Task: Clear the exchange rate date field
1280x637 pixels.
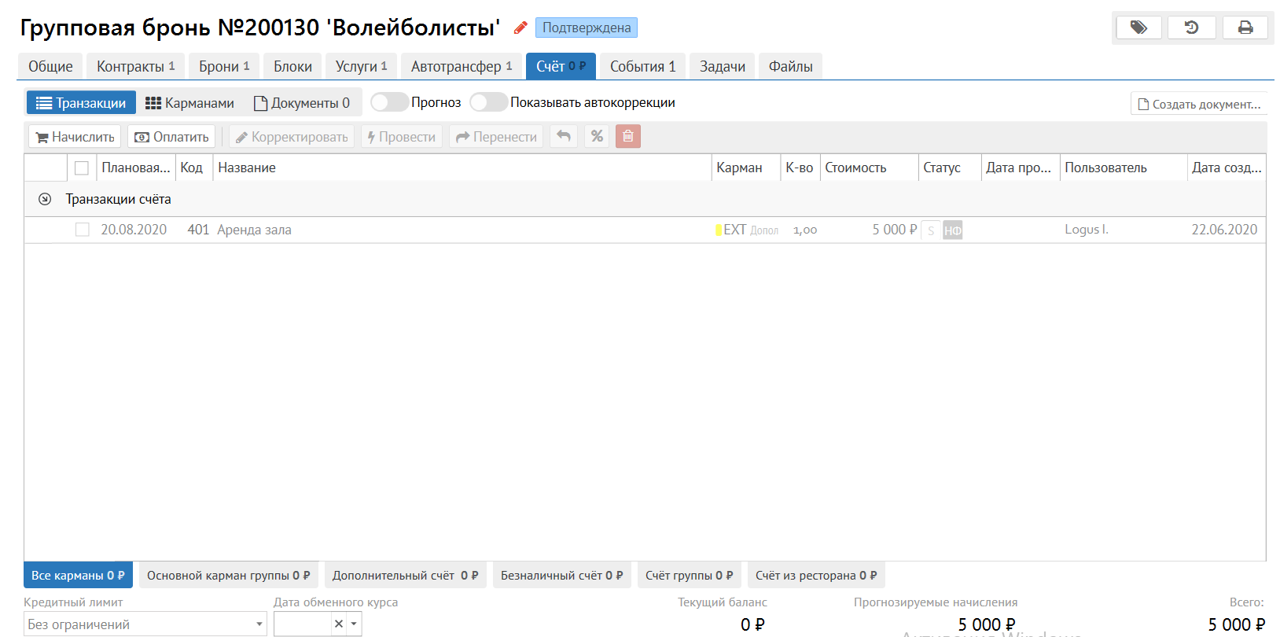Action: 339,624
